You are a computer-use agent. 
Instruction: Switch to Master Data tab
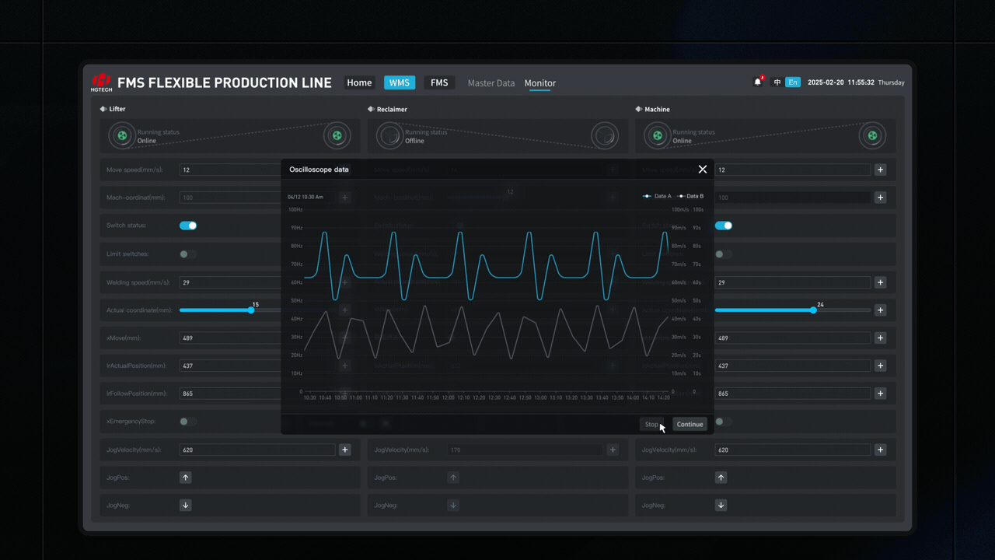pos(491,83)
